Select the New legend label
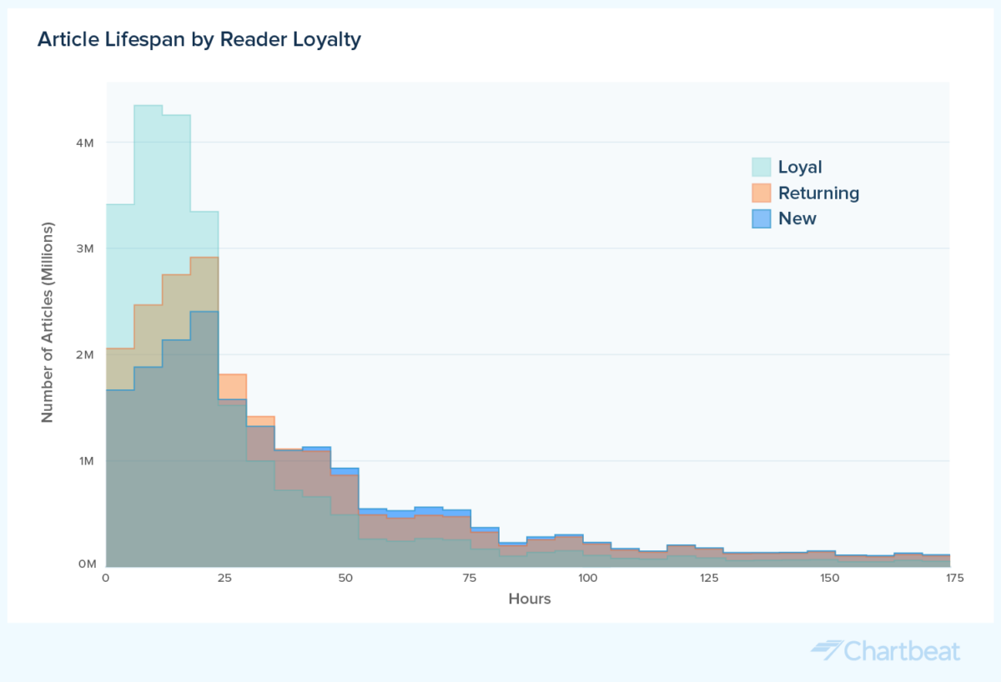The image size is (1001, 682). (x=797, y=218)
